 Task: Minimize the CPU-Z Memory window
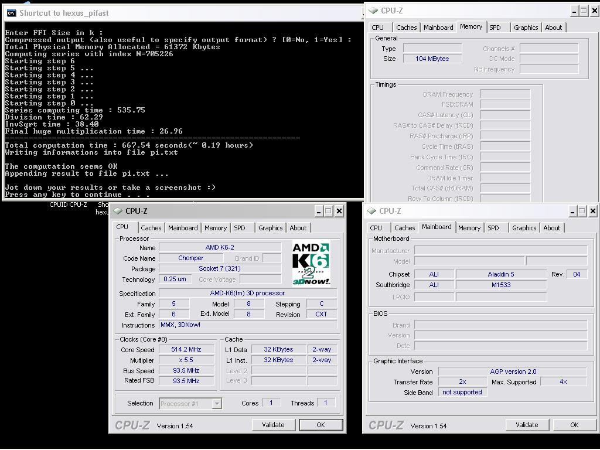tap(574, 11)
